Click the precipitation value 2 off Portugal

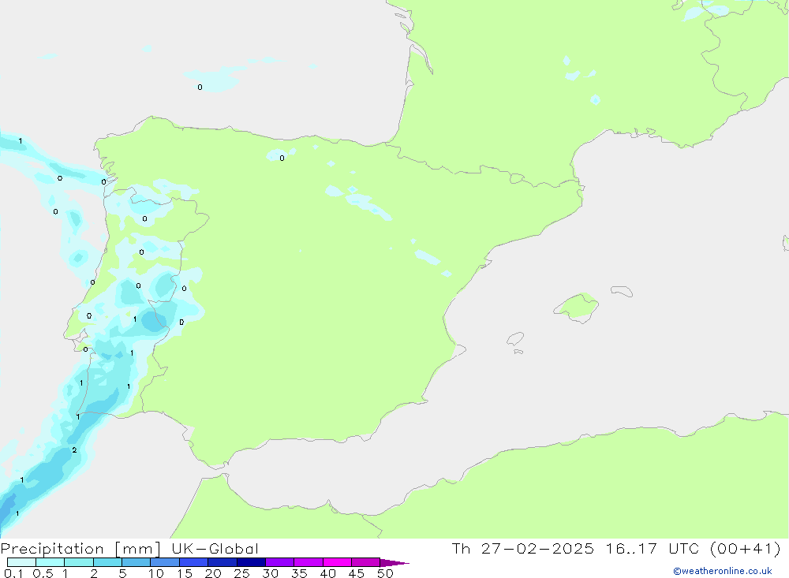[74, 449]
